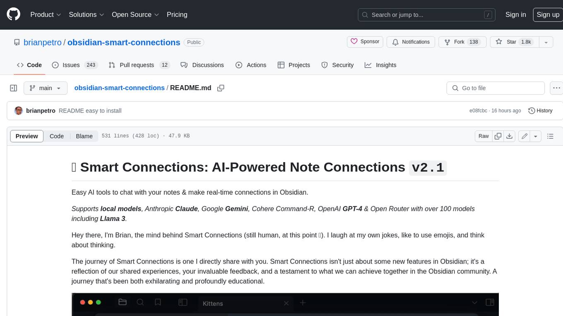
Task: Open brianpetro's avatar in the commit row
Action: click(19, 110)
